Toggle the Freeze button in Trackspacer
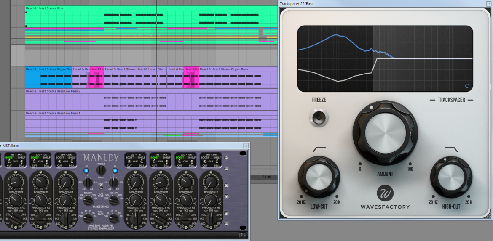Image resolution: width=493 pixels, height=241 pixels. coord(319,118)
